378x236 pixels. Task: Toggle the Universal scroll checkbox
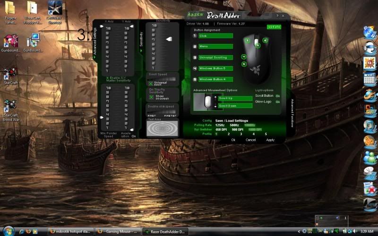pos(151,83)
